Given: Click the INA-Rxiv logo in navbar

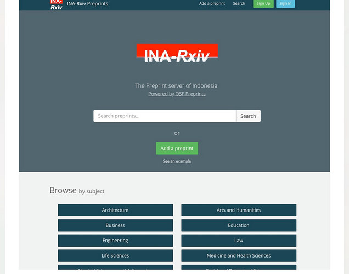Looking at the screenshot, I should click(x=56, y=5).
